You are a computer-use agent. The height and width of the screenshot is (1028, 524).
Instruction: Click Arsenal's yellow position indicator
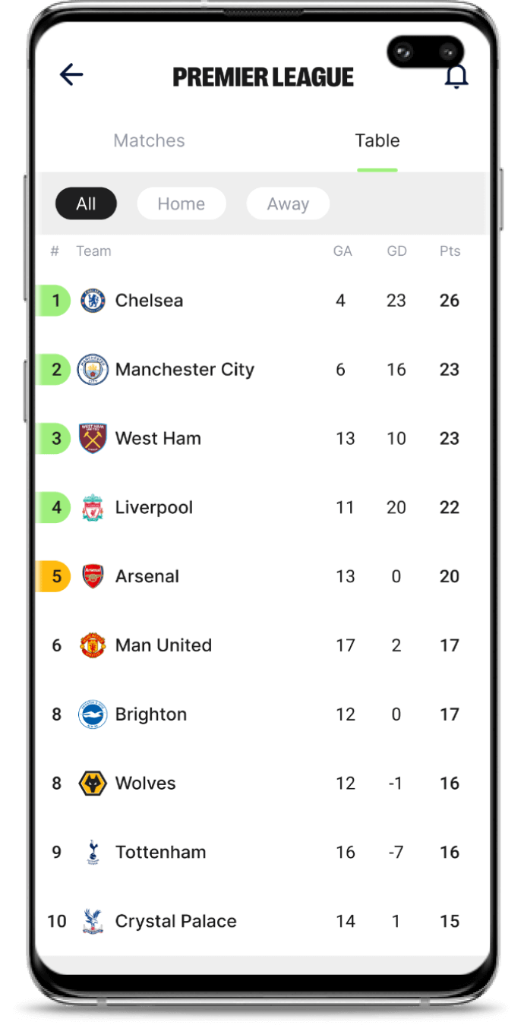tap(55, 576)
